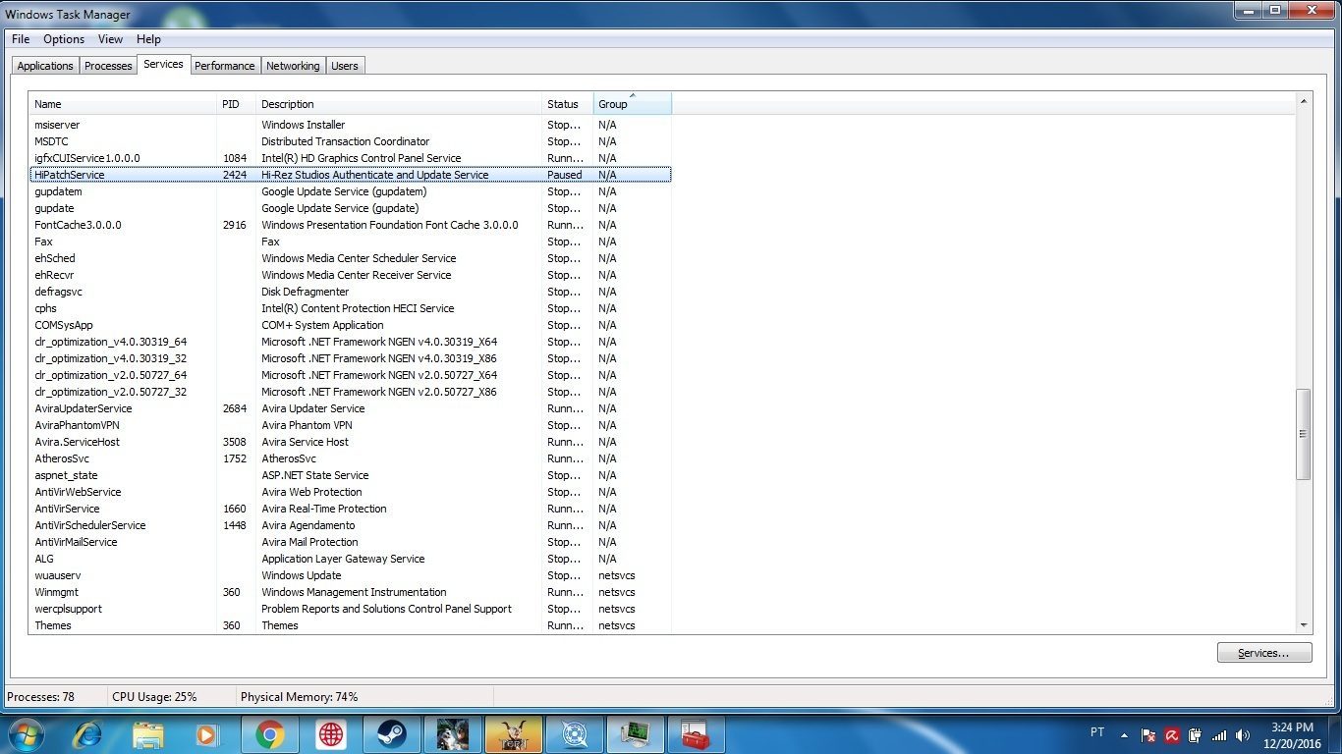The image size is (1342, 754).
Task: Sort by the PID column header
Action: 236,104
